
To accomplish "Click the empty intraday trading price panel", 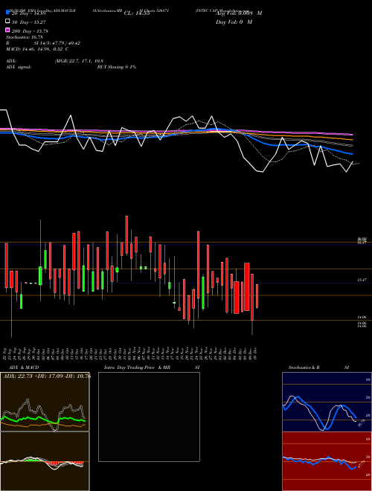I will [x=149, y=417].
